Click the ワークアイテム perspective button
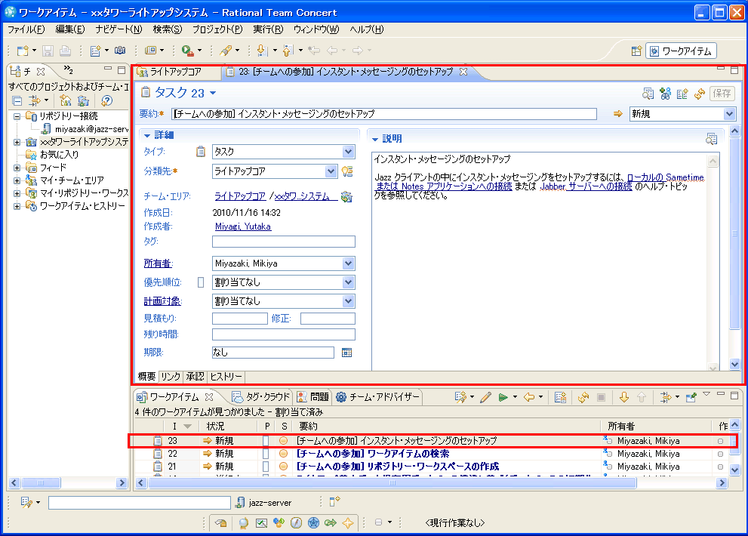748x536 pixels. (x=681, y=51)
